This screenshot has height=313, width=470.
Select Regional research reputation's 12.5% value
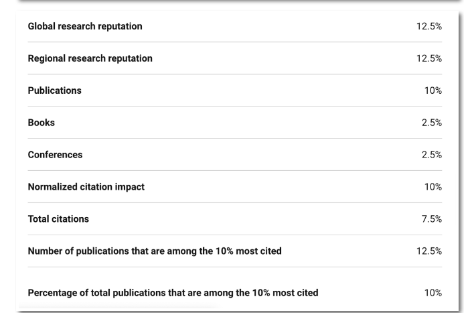(x=428, y=58)
